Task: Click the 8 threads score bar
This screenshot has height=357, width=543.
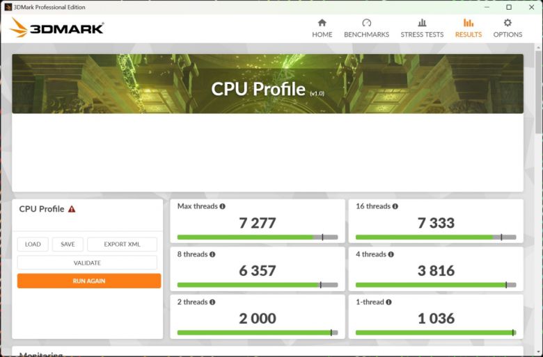Action: tap(258, 285)
